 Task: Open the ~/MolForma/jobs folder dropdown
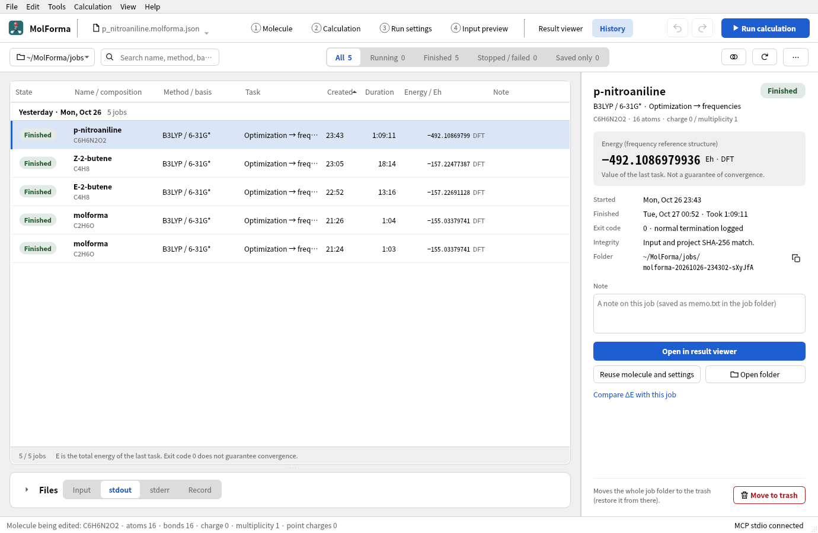(52, 57)
